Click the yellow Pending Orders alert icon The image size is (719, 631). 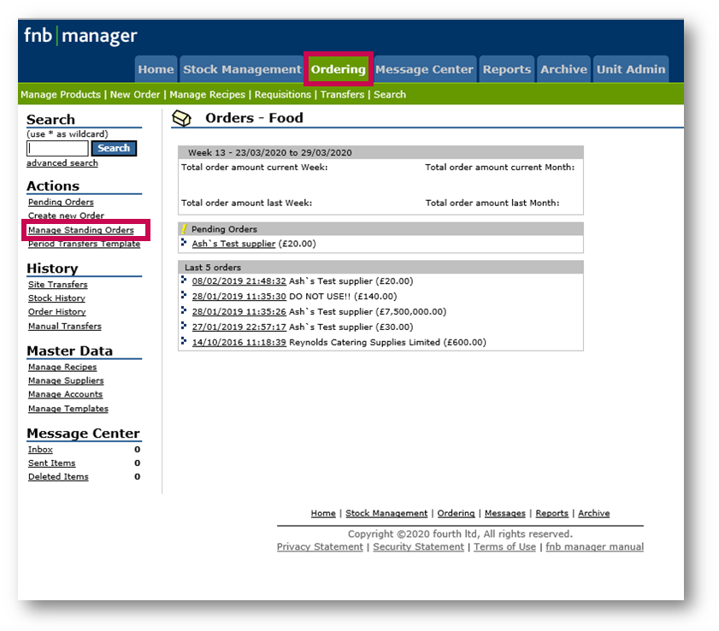tap(184, 229)
